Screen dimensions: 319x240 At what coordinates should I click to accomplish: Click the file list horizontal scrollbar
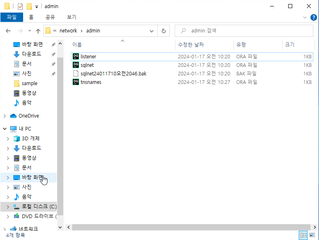(191, 227)
